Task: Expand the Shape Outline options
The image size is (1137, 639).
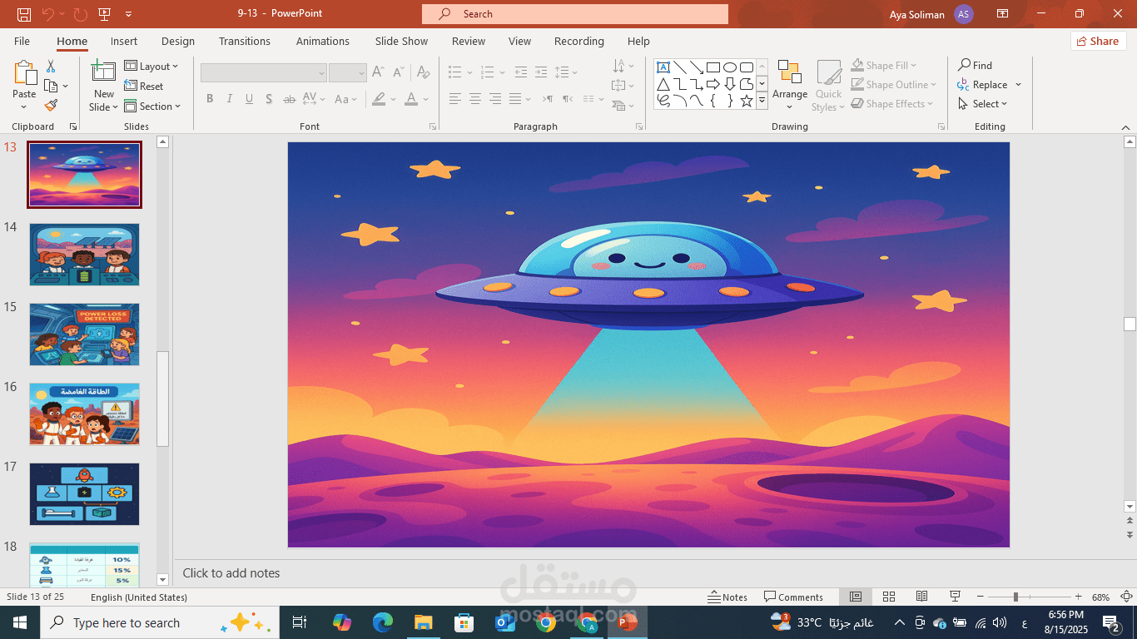Action: coord(893,85)
